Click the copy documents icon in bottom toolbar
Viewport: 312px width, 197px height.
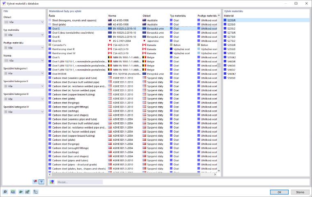coord(36,192)
